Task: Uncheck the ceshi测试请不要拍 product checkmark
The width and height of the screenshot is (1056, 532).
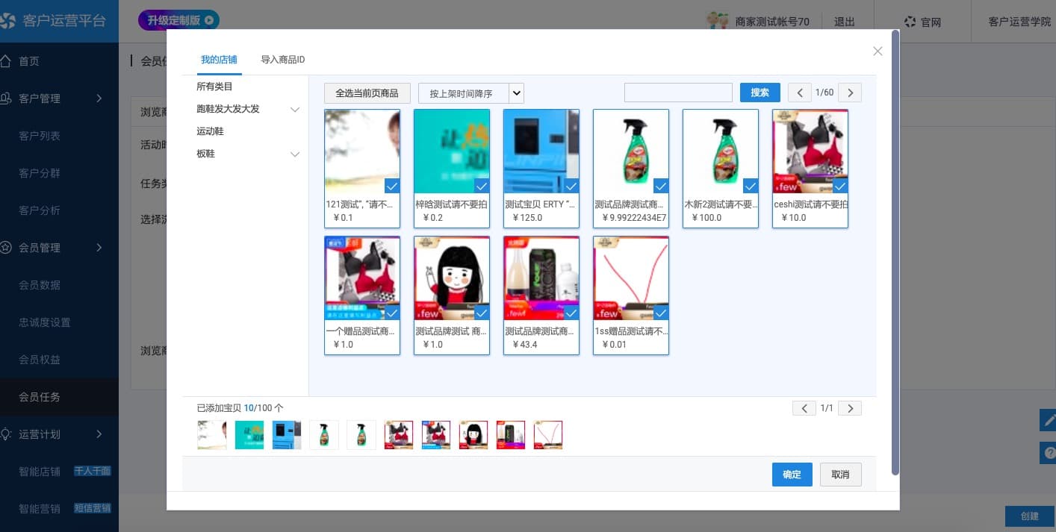Action: tap(840, 186)
